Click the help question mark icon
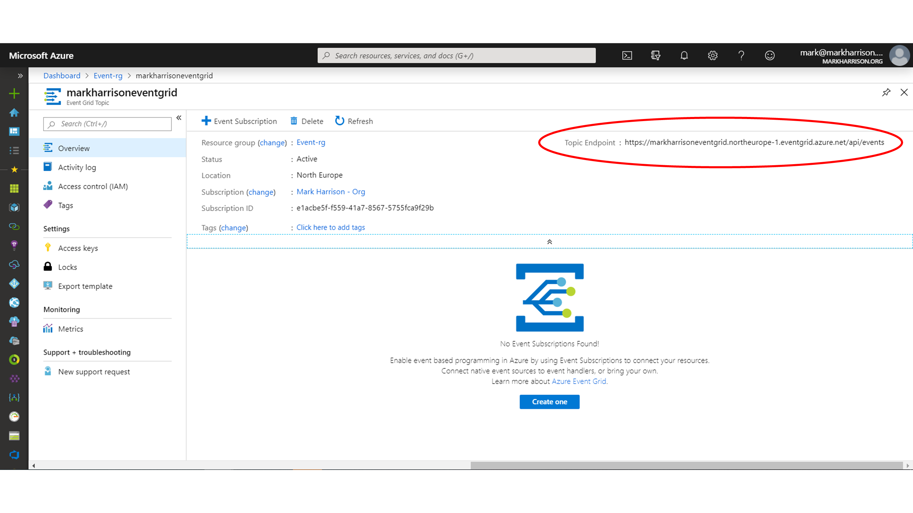The width and height of the screenshot is (913, 513). [x=741, y=56]
